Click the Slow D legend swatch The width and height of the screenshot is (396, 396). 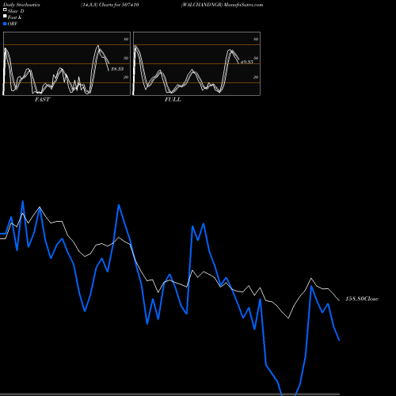[5, 10]
